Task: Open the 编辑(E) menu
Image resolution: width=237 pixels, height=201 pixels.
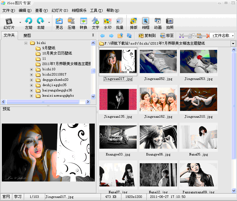Action: tap(25, 11)
